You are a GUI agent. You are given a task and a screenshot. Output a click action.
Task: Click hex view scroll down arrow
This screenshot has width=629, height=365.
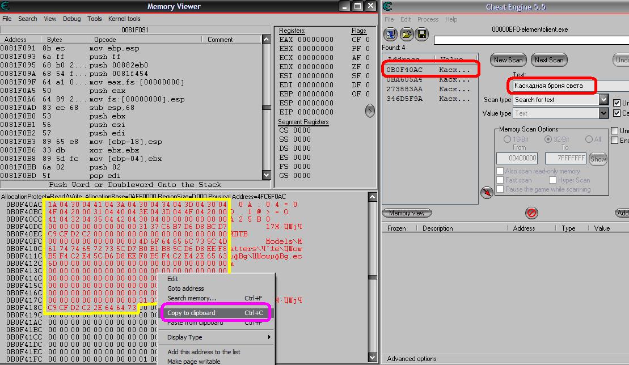pyautogui.click(x=373, y=358)
